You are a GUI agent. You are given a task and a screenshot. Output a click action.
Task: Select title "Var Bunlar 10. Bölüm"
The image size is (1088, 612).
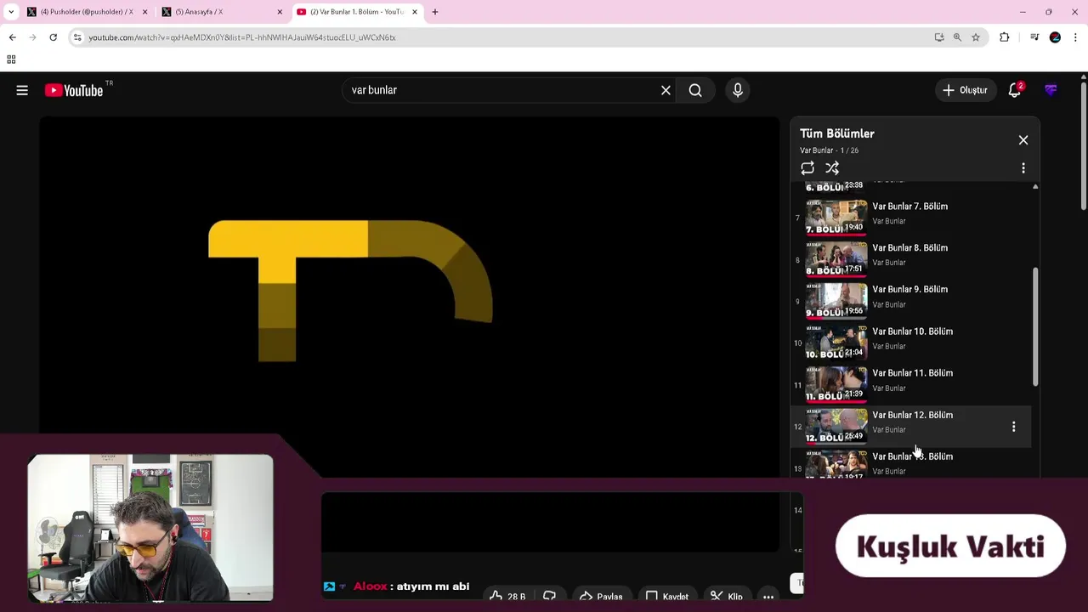(912, 331)
